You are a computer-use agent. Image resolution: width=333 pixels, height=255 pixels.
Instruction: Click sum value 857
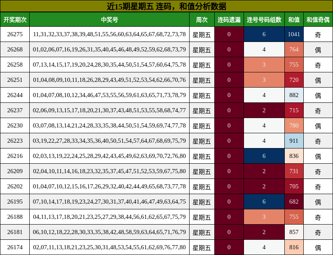294,232
